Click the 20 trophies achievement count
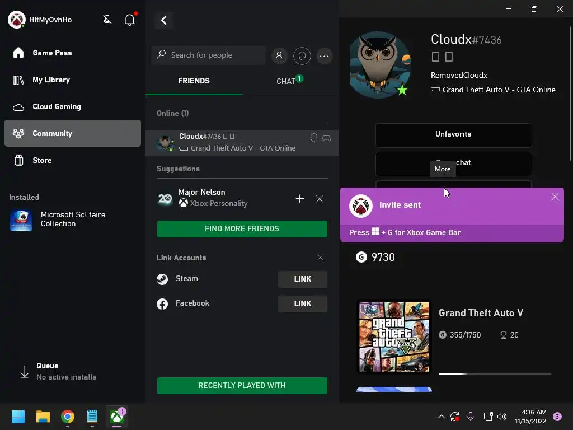Image resolution: width=573 pixels, height=430 pixels. click(509, 335)
